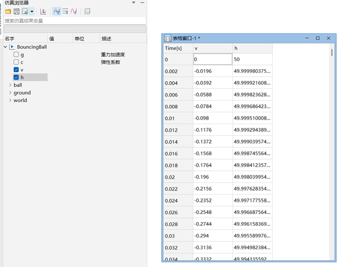Click the table icon in 表格窗口-1 title

coord(167,39)
